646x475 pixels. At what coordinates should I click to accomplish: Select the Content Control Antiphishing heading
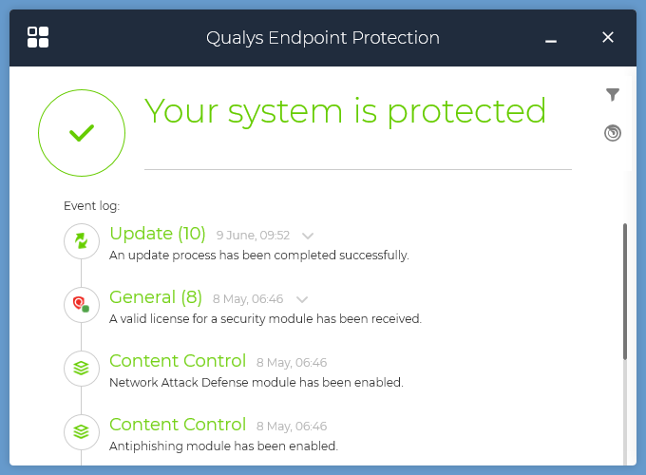[x=178, y=425]
